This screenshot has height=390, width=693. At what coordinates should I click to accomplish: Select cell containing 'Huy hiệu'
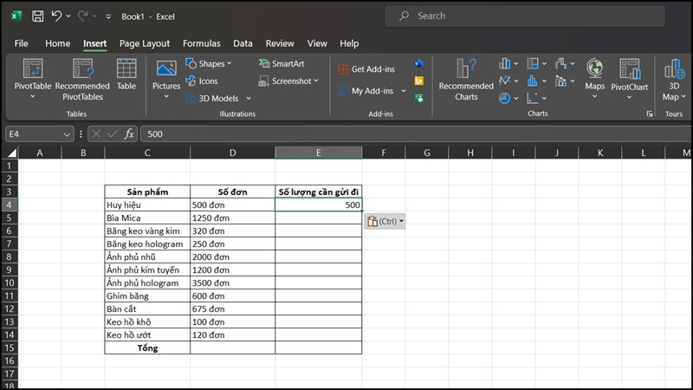click(x=147, y=205)
